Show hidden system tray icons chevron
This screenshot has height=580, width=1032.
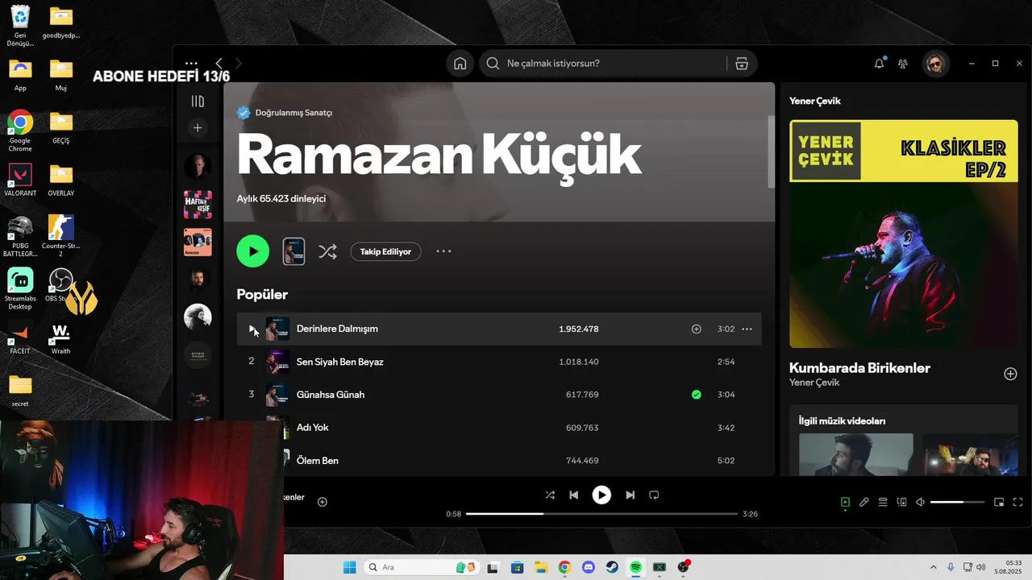(x=934, y=567)
